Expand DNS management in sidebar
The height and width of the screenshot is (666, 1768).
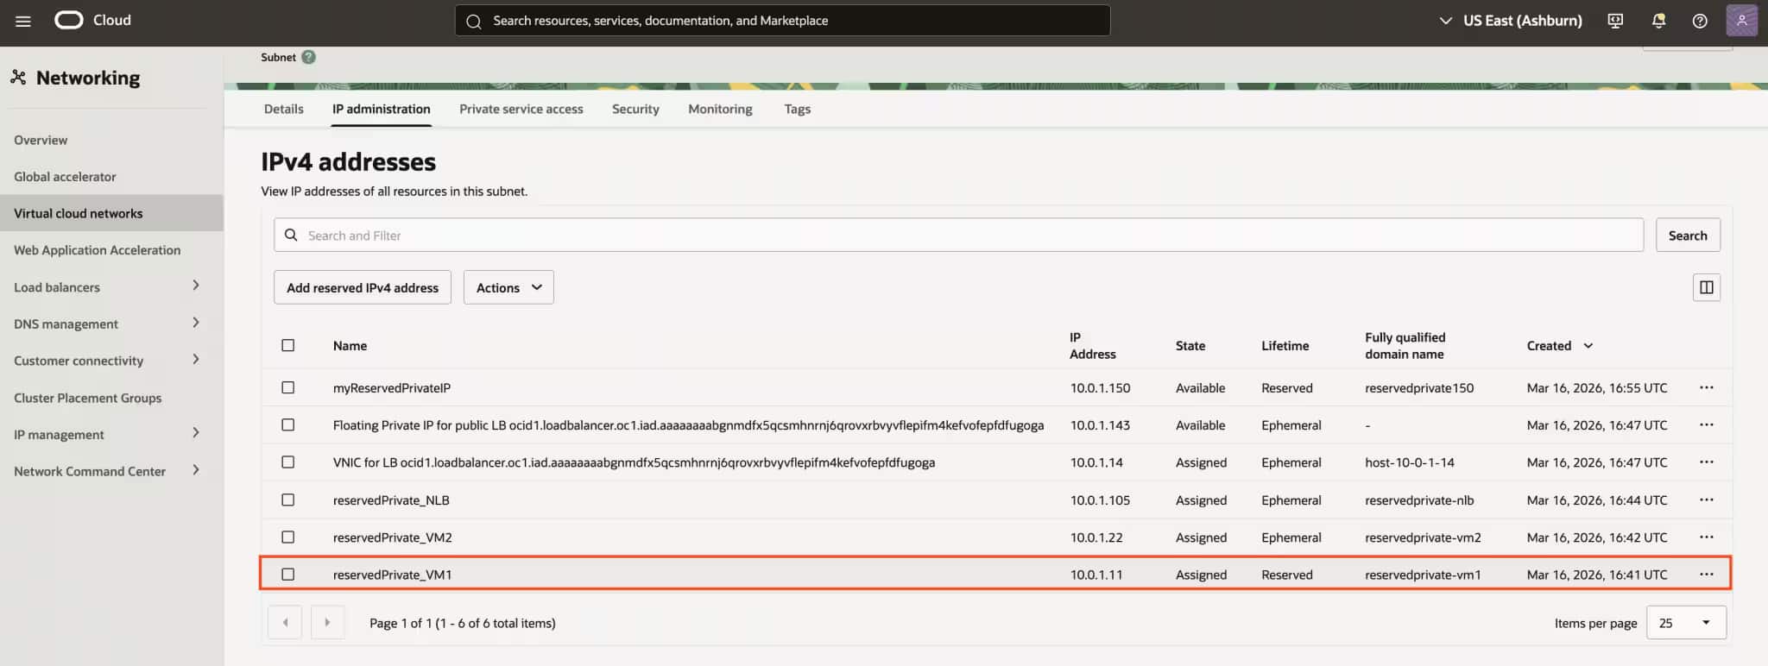click(x=196, y=323)
